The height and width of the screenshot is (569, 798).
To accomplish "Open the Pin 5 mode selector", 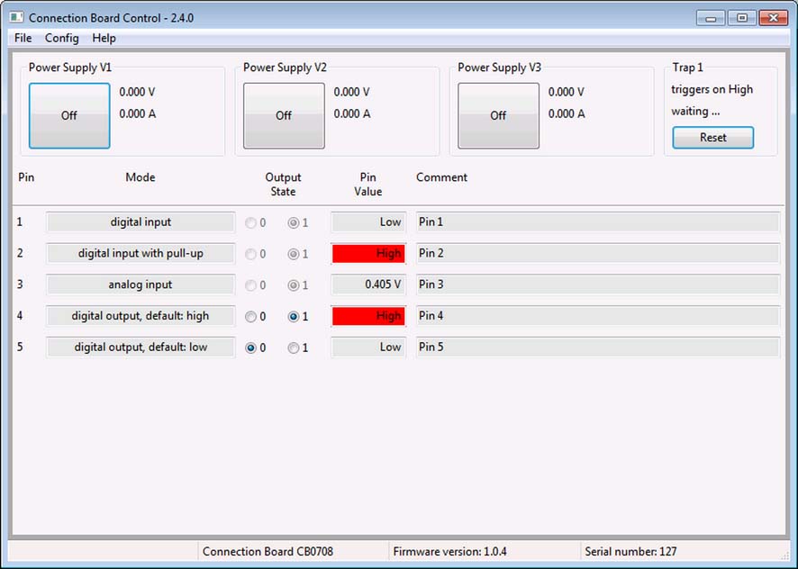I will pos(140,347).
